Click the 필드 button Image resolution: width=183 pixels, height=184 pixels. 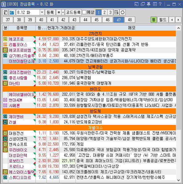[163, 20]
